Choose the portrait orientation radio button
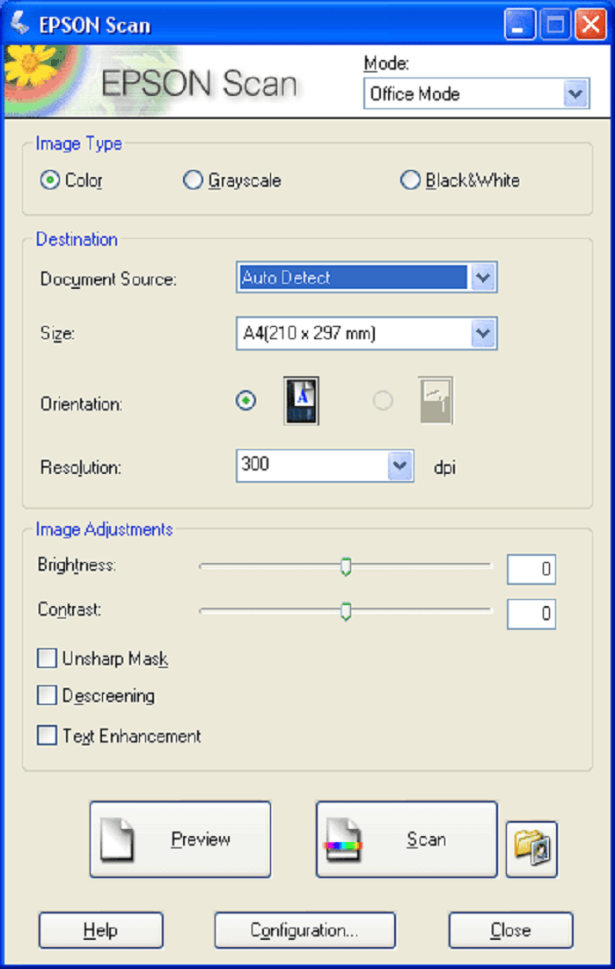This screenshot has width=615, height=969. click(246, 401)
